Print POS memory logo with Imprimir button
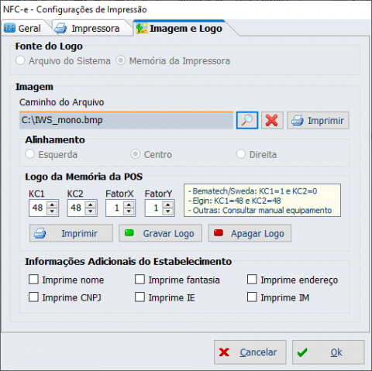The height and width of the screenshot is (371, 372). (71, 233)
